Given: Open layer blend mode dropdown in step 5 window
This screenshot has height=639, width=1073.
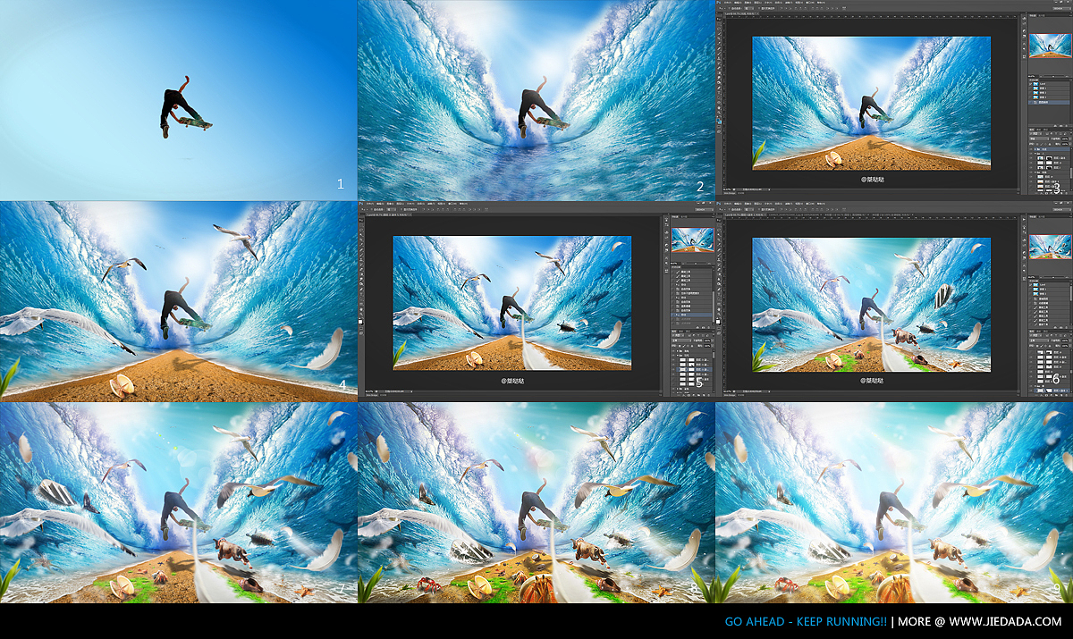Looking at the screenshot, I should coord(681,341).
